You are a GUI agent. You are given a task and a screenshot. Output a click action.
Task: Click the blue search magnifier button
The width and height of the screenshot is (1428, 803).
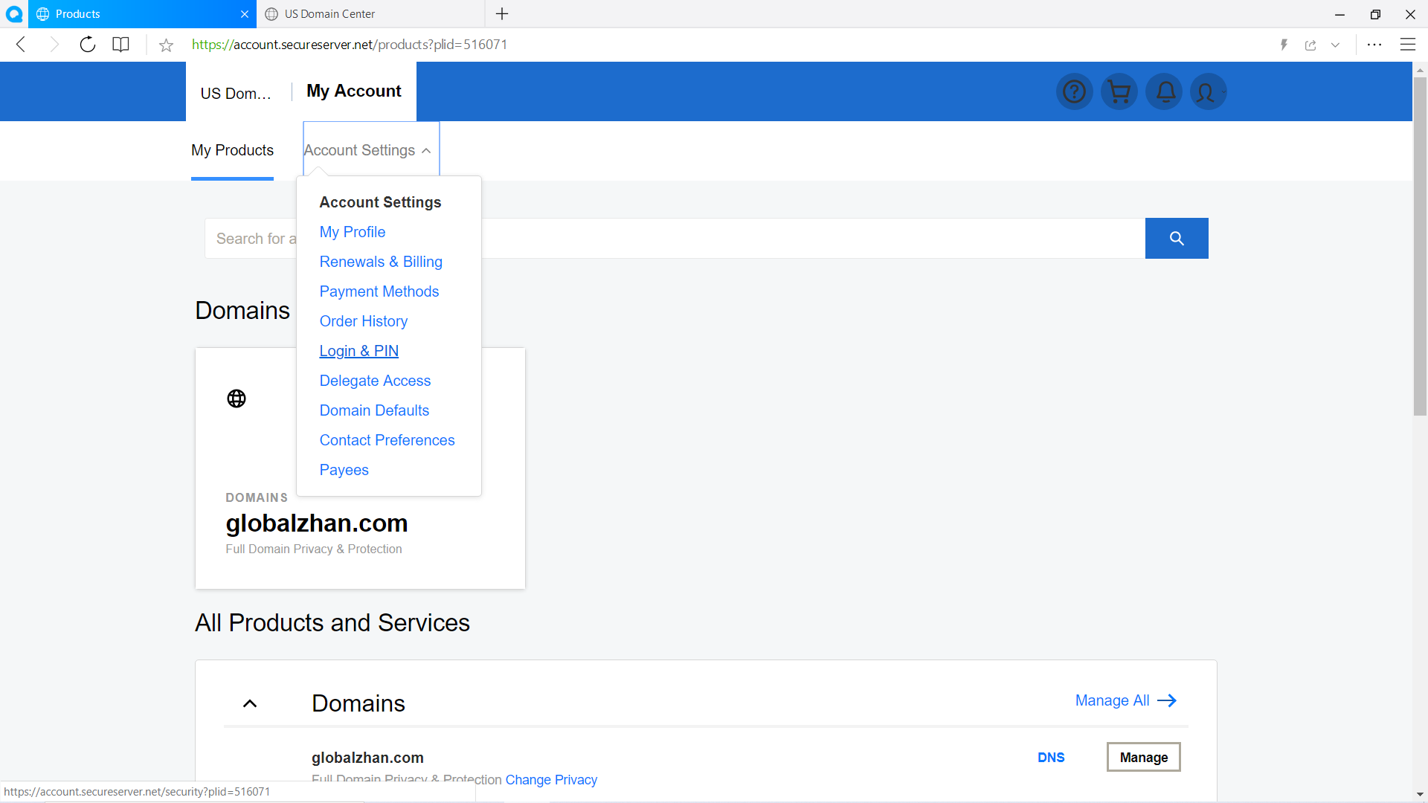click(1176, 238)
